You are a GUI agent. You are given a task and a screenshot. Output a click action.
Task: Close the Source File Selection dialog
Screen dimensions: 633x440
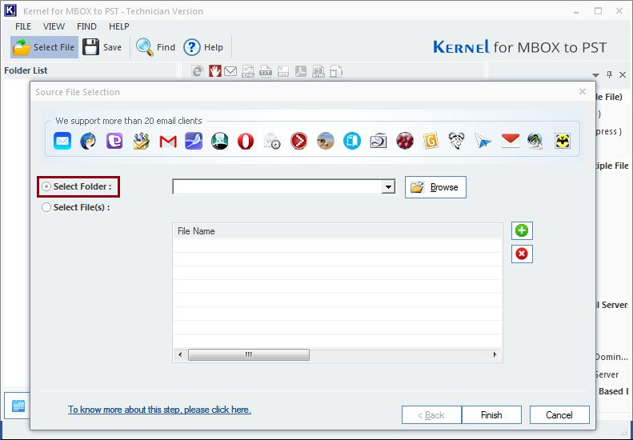tap(583, 92)
